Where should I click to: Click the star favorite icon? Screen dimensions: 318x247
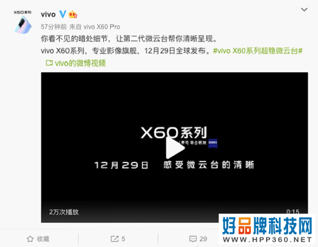(30, 239)
